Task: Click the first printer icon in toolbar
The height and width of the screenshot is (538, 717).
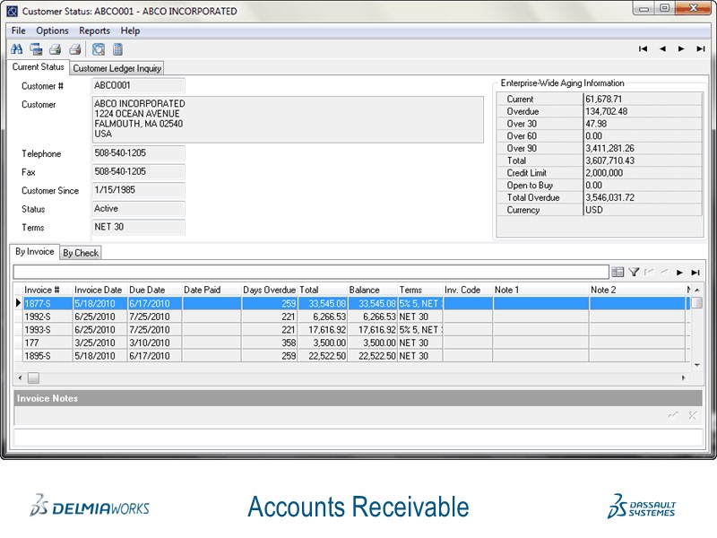Action: coord(56,49)
